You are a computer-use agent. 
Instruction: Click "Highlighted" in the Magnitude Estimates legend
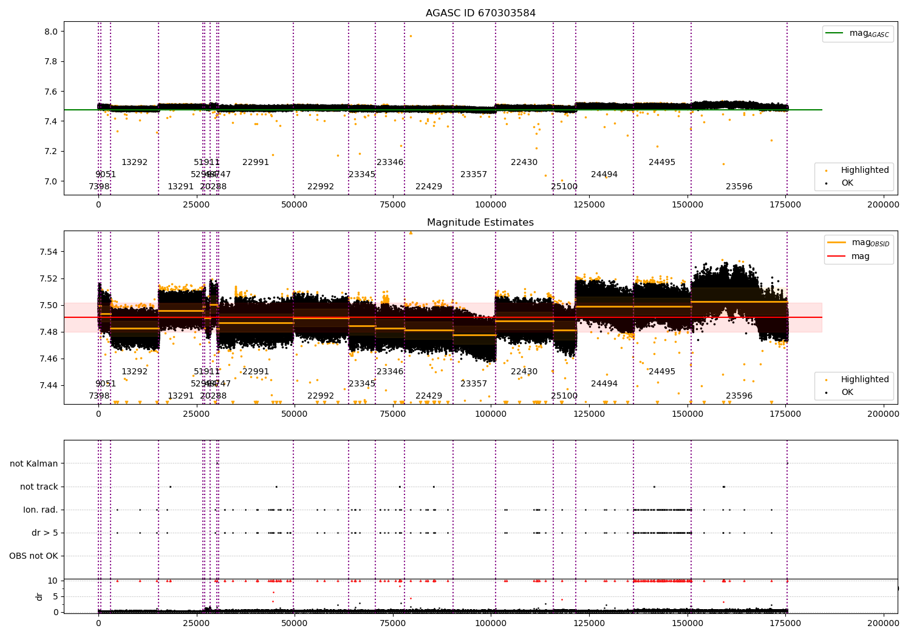click(x=865, y=380)
